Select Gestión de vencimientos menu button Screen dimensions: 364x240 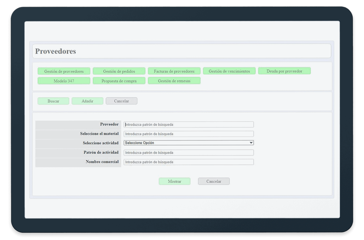229,71
